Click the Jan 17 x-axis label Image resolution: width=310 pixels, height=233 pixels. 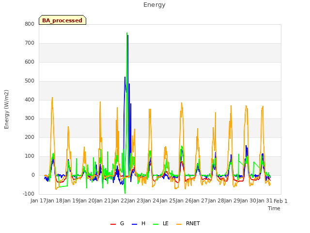38,201
